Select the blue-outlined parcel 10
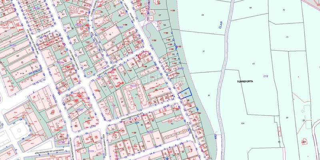This screenshot has width=320, height=160. tap(186, 94)
